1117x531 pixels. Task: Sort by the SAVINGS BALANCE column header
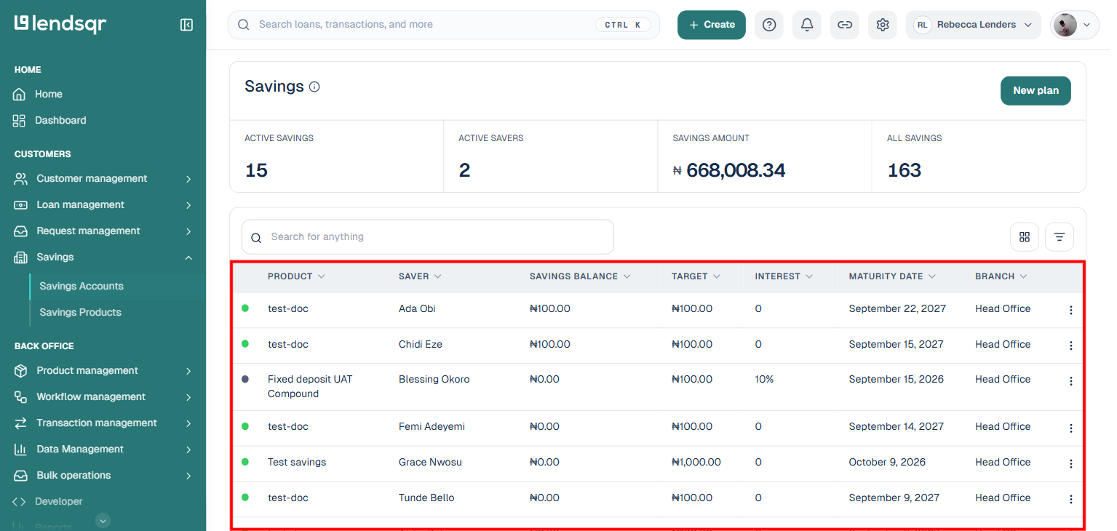pyautogui.click(x=580, y=276)
